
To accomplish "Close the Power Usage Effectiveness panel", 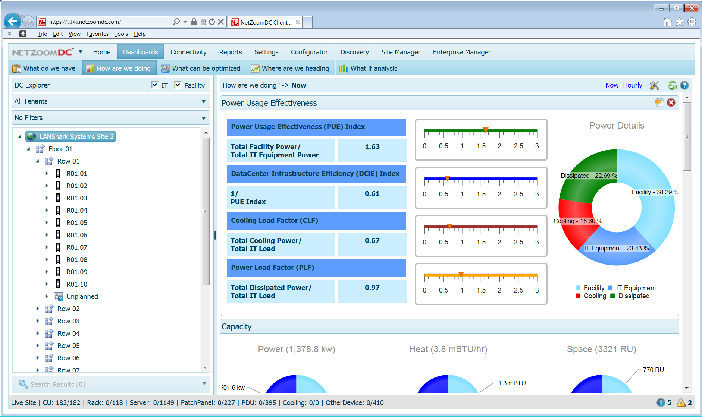I will pos(671,103).
